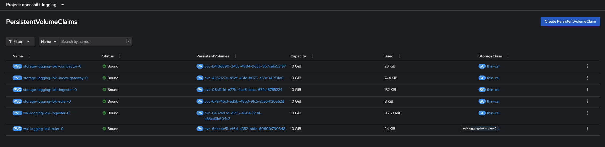Open kebab menu for wal-logging-loki-ruler-0 row
This screenshot has width=605, height=147.
point(587,129)
